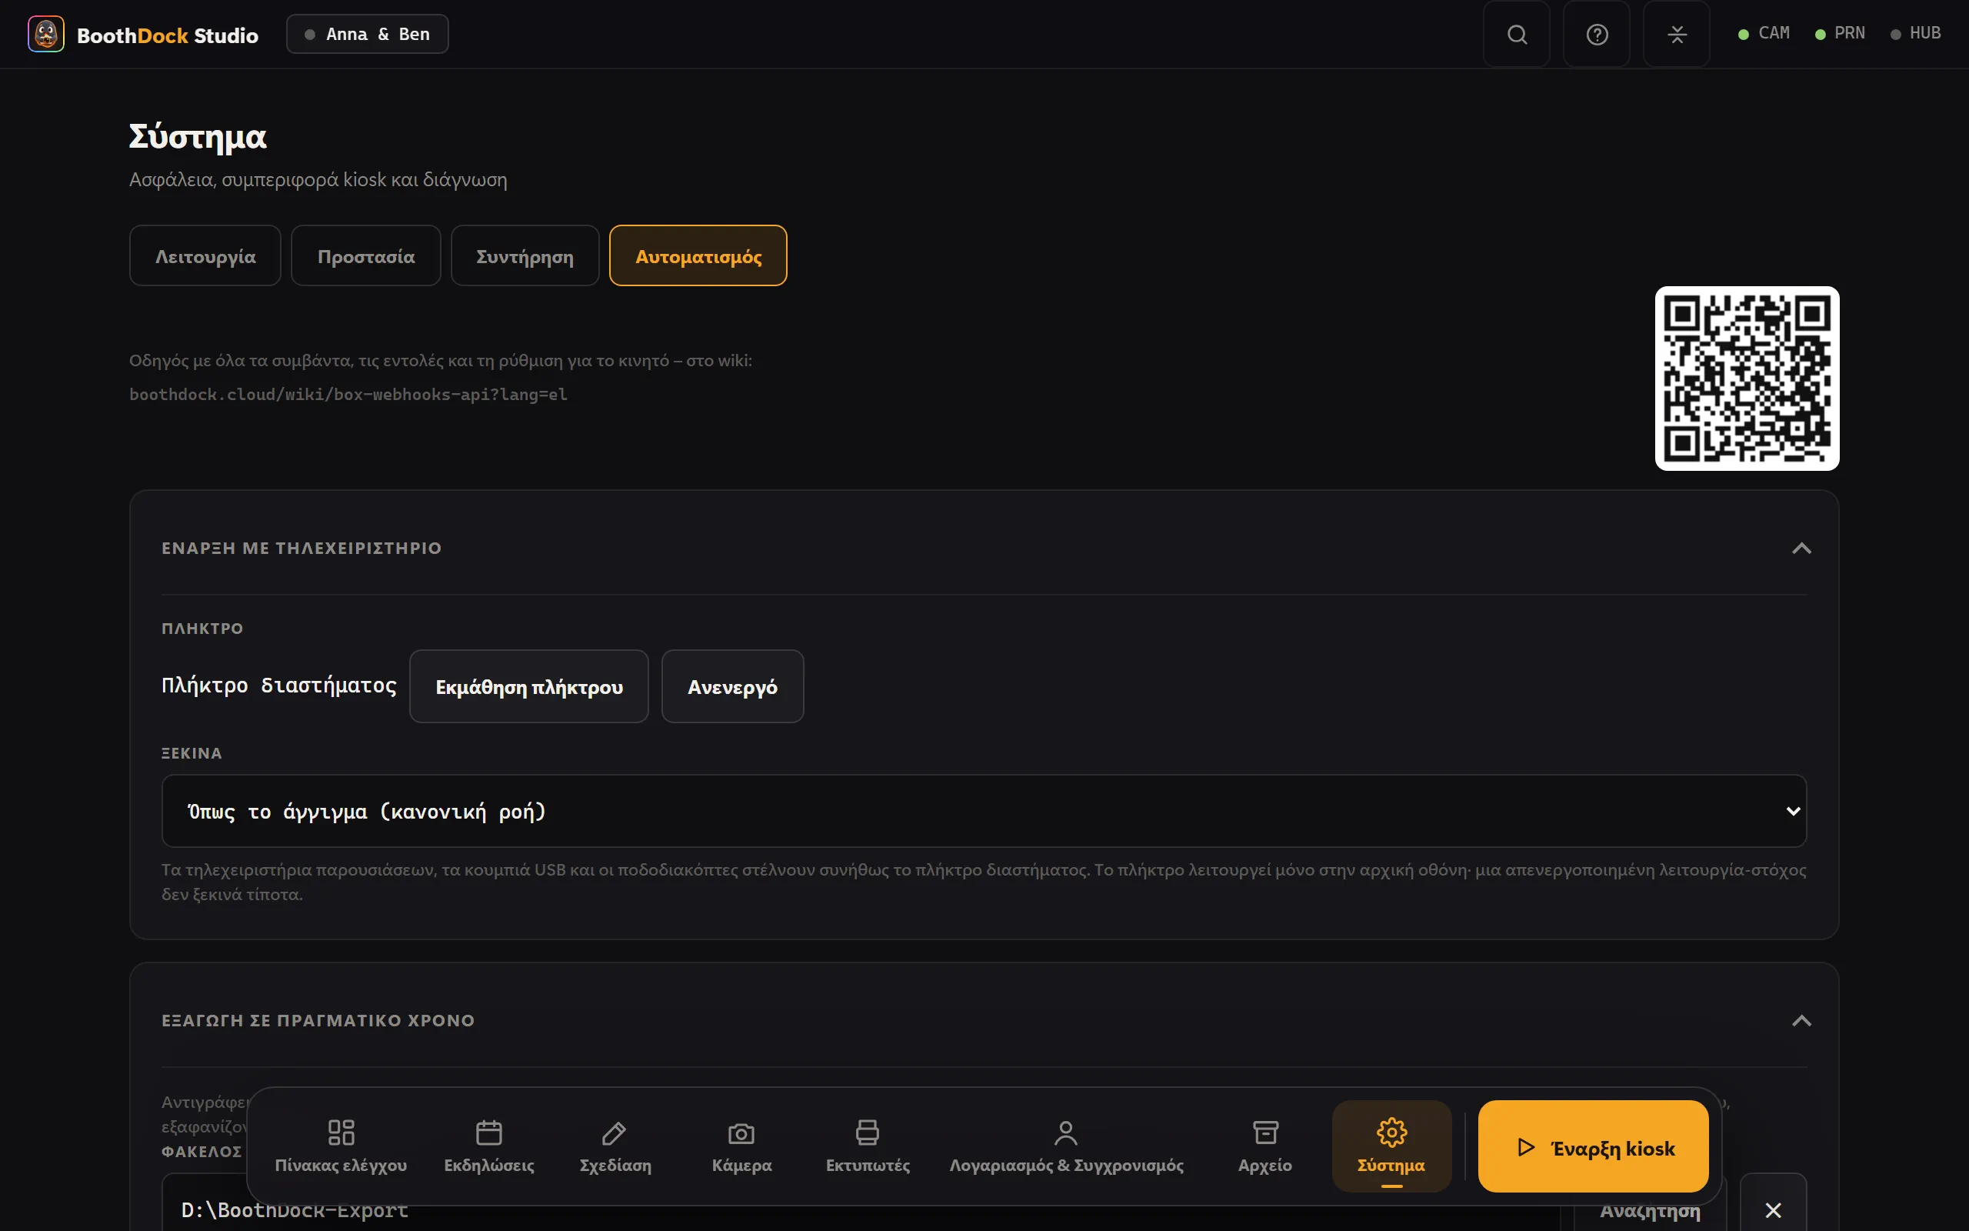Image resolution: width=1969 pixels, height=1231 pixels.
Task: Go to Σχεδίαση pencil icon
Action: [615, 1146]
